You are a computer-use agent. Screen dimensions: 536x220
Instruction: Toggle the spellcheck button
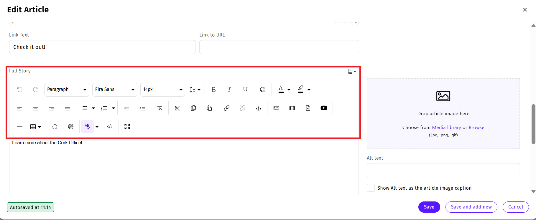(88, 127)
